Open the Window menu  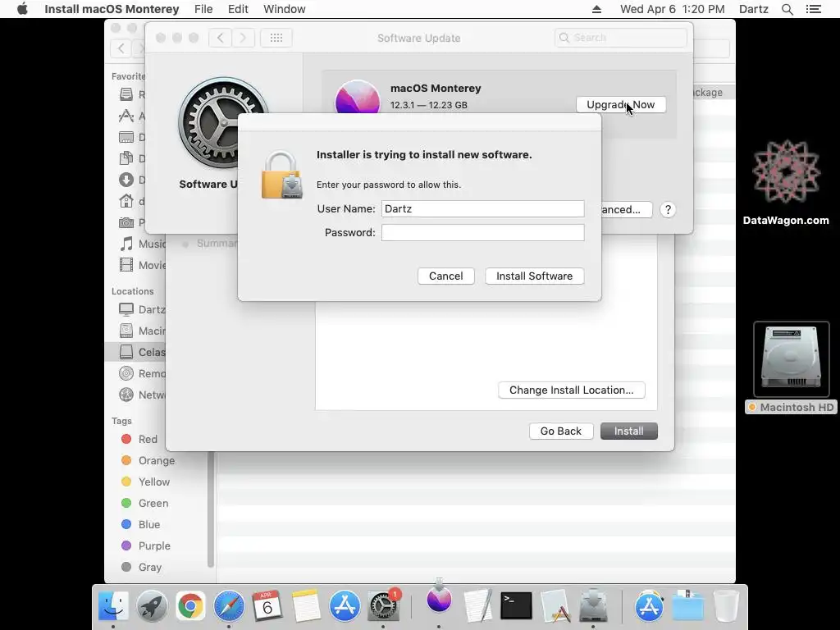(285, 9)
